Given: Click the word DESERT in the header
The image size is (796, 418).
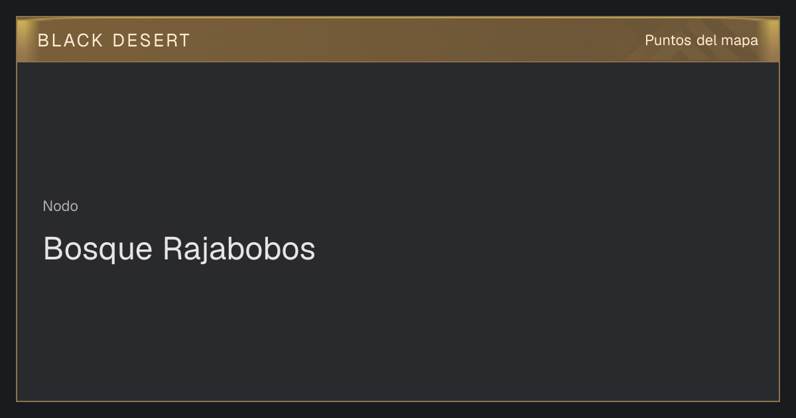Looking at the screenshot, I should 151,40.
